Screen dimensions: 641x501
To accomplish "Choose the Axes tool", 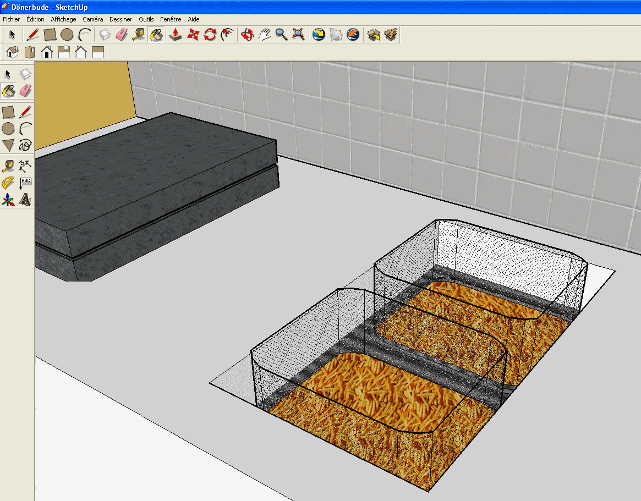I will [8, 200].
